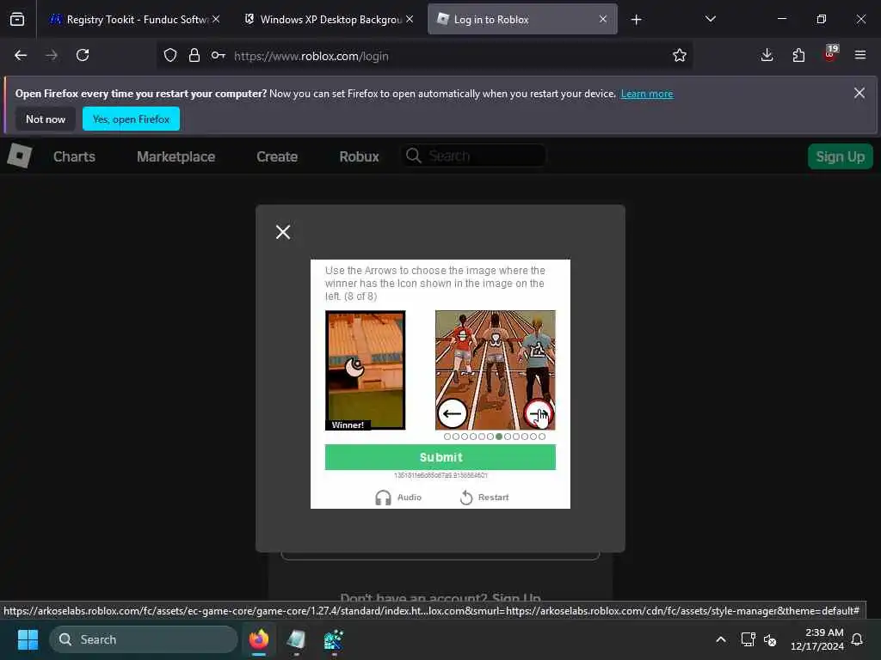Open the Extensions menu

pos(798,55)
